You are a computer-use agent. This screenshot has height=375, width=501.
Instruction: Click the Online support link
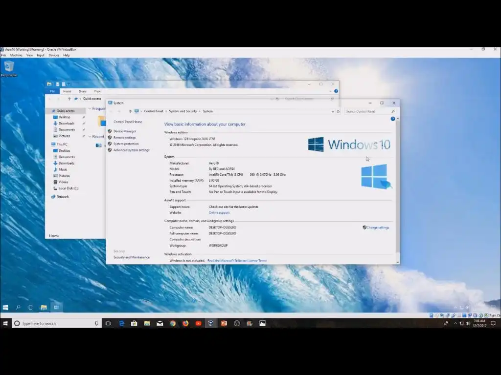[219, 213]
